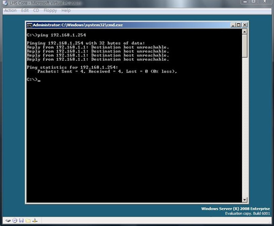Click the command prompt cursor line
This screenshot has height=226, width=274.
(34, 79)
